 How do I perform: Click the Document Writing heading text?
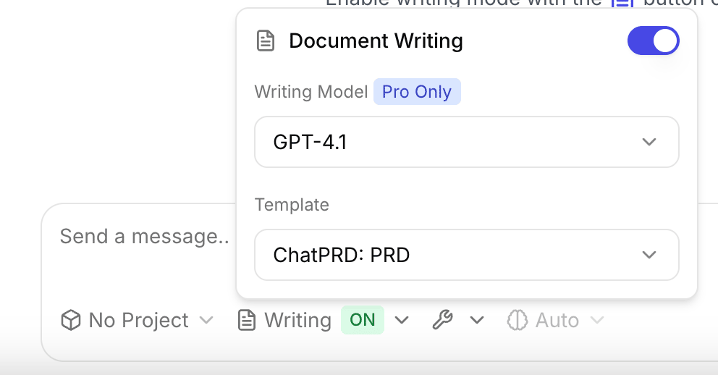[376, 41]
